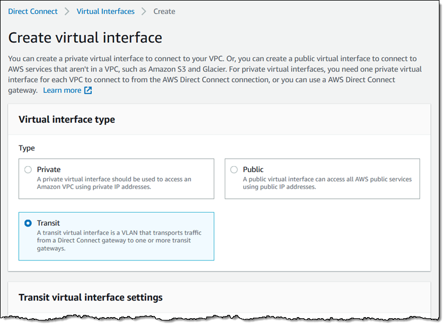Click the Type field label
445x326 pixels.
pos(27,148)
